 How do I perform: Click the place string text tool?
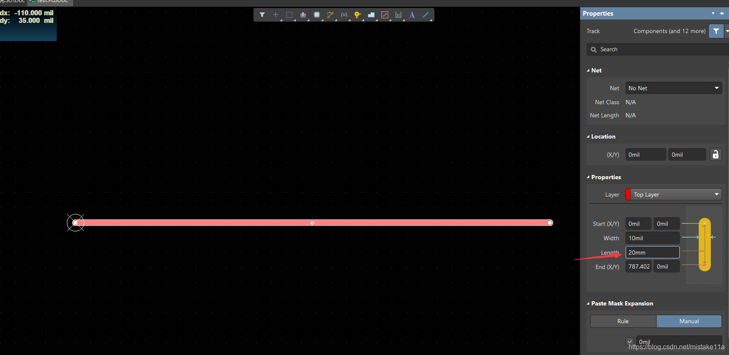[x=412, y=15]
